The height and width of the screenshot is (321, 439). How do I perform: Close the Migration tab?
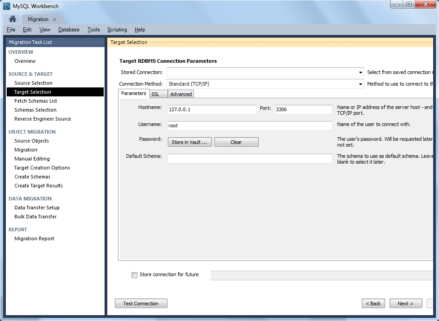[x=55, y=19]
